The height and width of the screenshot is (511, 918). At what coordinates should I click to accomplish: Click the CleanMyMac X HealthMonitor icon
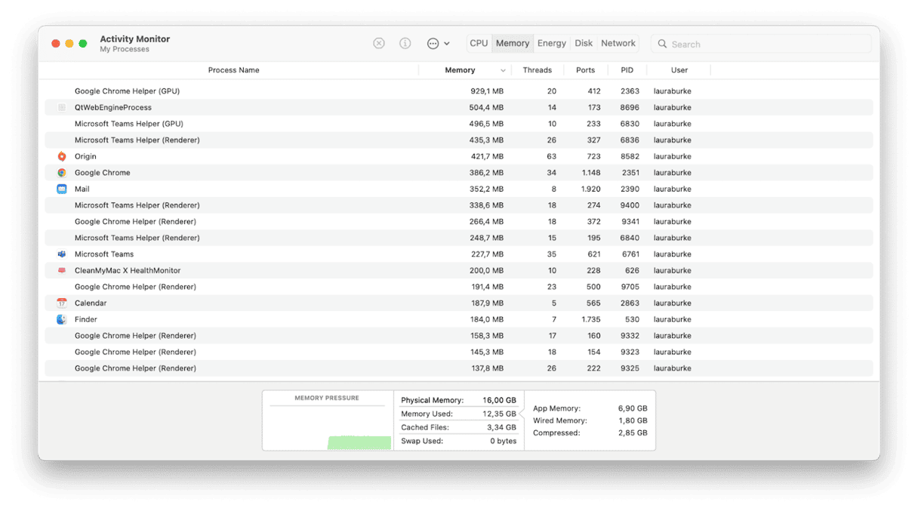point(62,270)
